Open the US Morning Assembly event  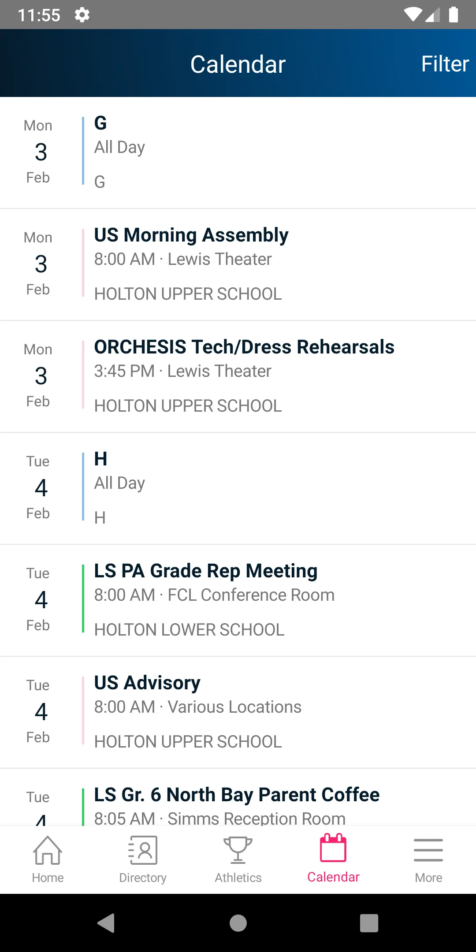click(x=238, y=264)
